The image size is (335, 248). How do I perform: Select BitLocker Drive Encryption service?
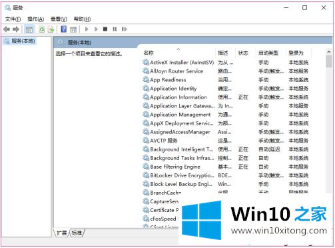tap(226, 175)
